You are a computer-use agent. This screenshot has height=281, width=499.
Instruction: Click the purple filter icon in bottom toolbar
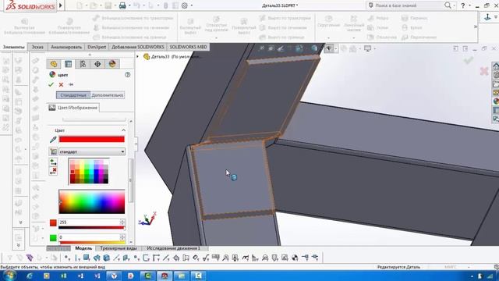pos(30,258)
